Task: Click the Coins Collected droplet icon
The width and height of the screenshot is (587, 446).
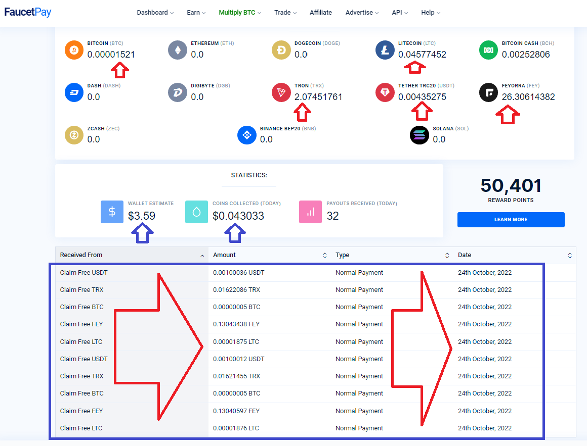Action: (x=196, y=212)
